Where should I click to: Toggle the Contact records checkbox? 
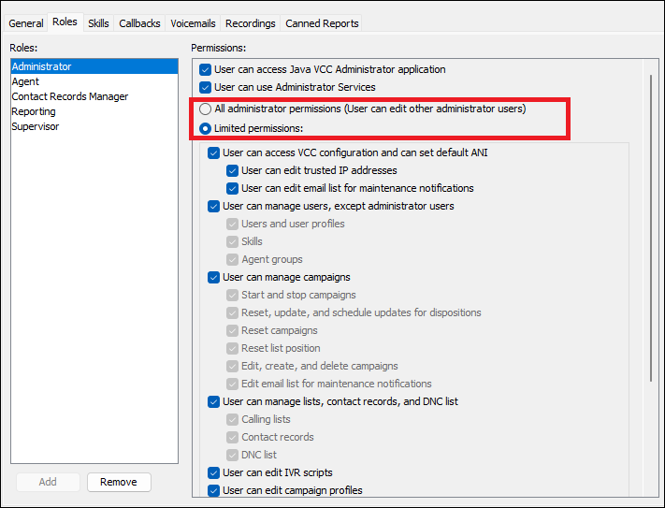232,437
